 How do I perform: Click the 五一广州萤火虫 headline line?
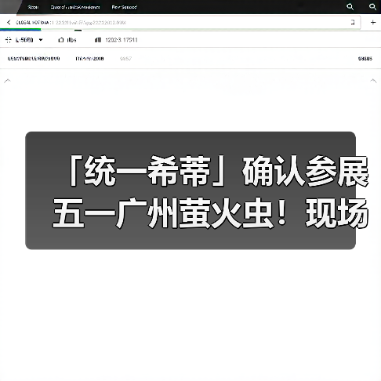211,213
